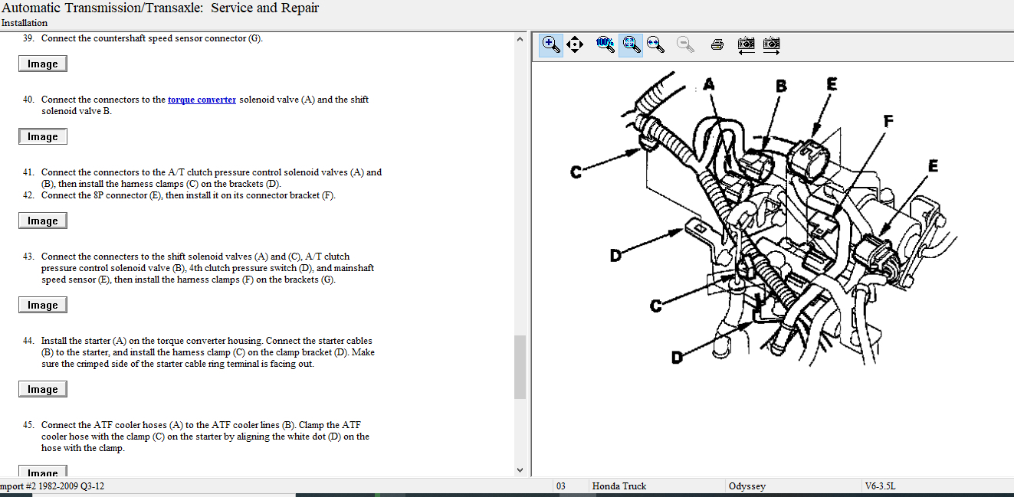Screen dimensions: 1014x497
Task: Go to next image with camera icon
Action: [x=771, y=44]
